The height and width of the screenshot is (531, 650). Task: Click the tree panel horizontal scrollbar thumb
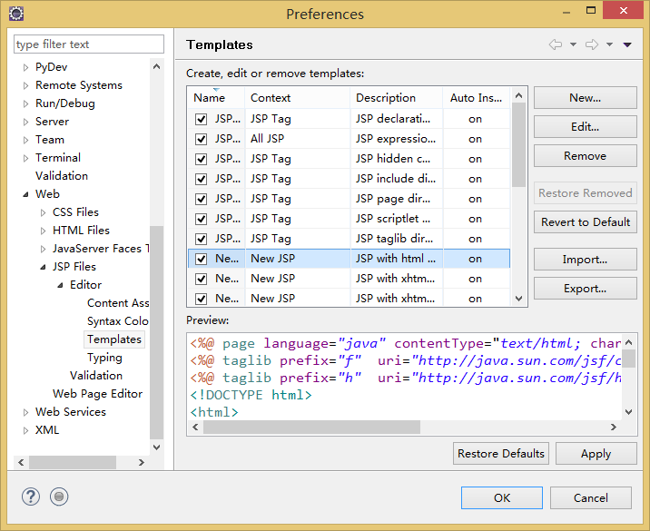(73, 462)
